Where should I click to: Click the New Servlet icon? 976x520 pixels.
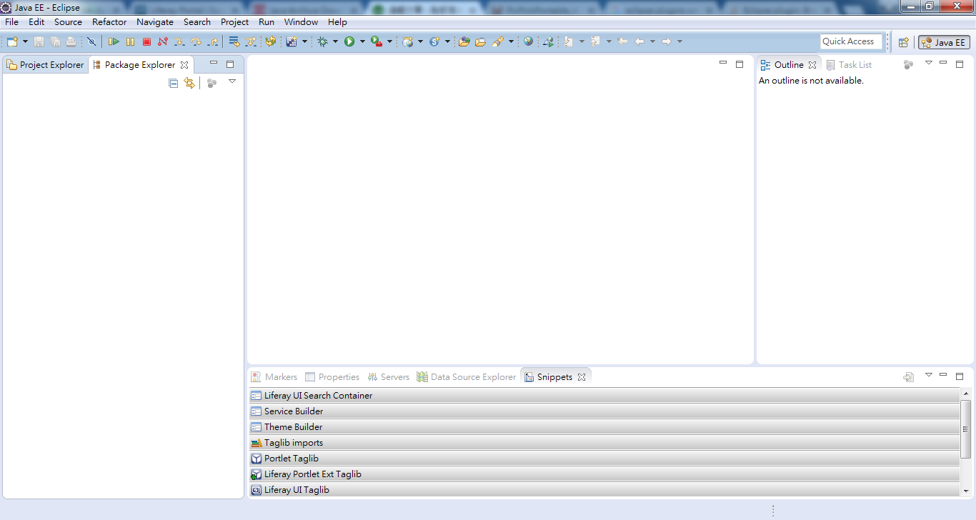pos(434,41)
